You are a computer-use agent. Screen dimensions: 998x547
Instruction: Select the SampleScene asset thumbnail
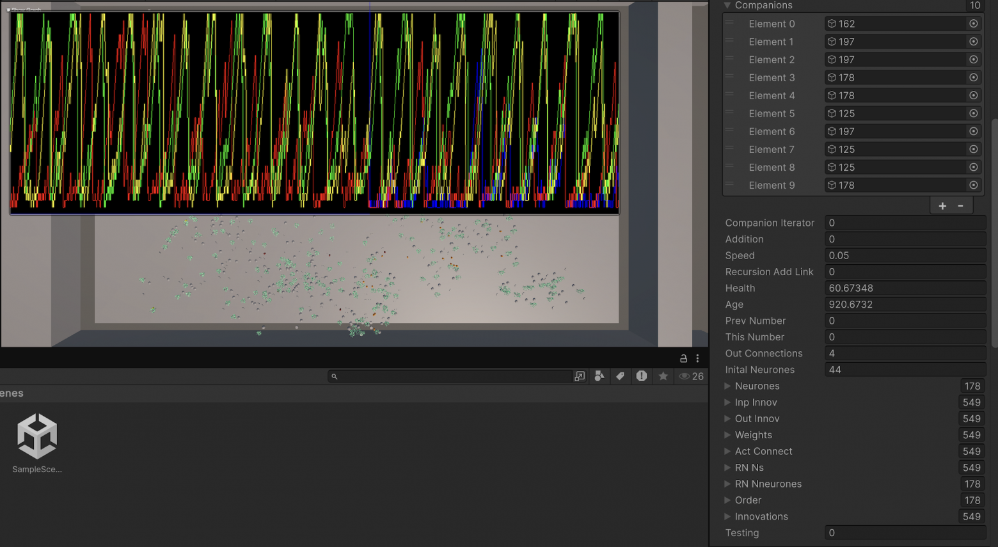point(37,437)
